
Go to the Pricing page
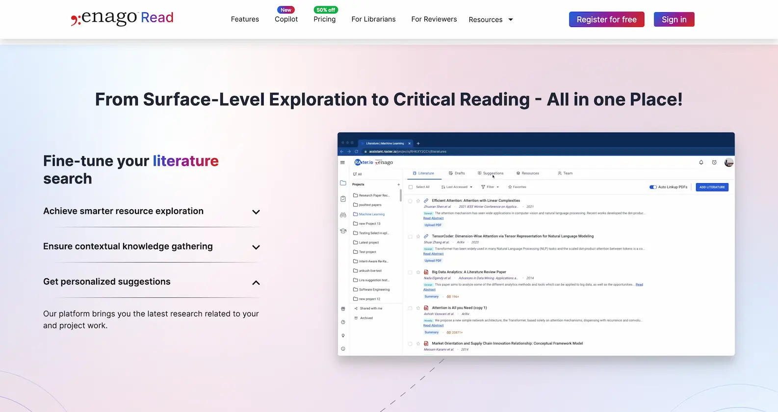coord(325,19)
